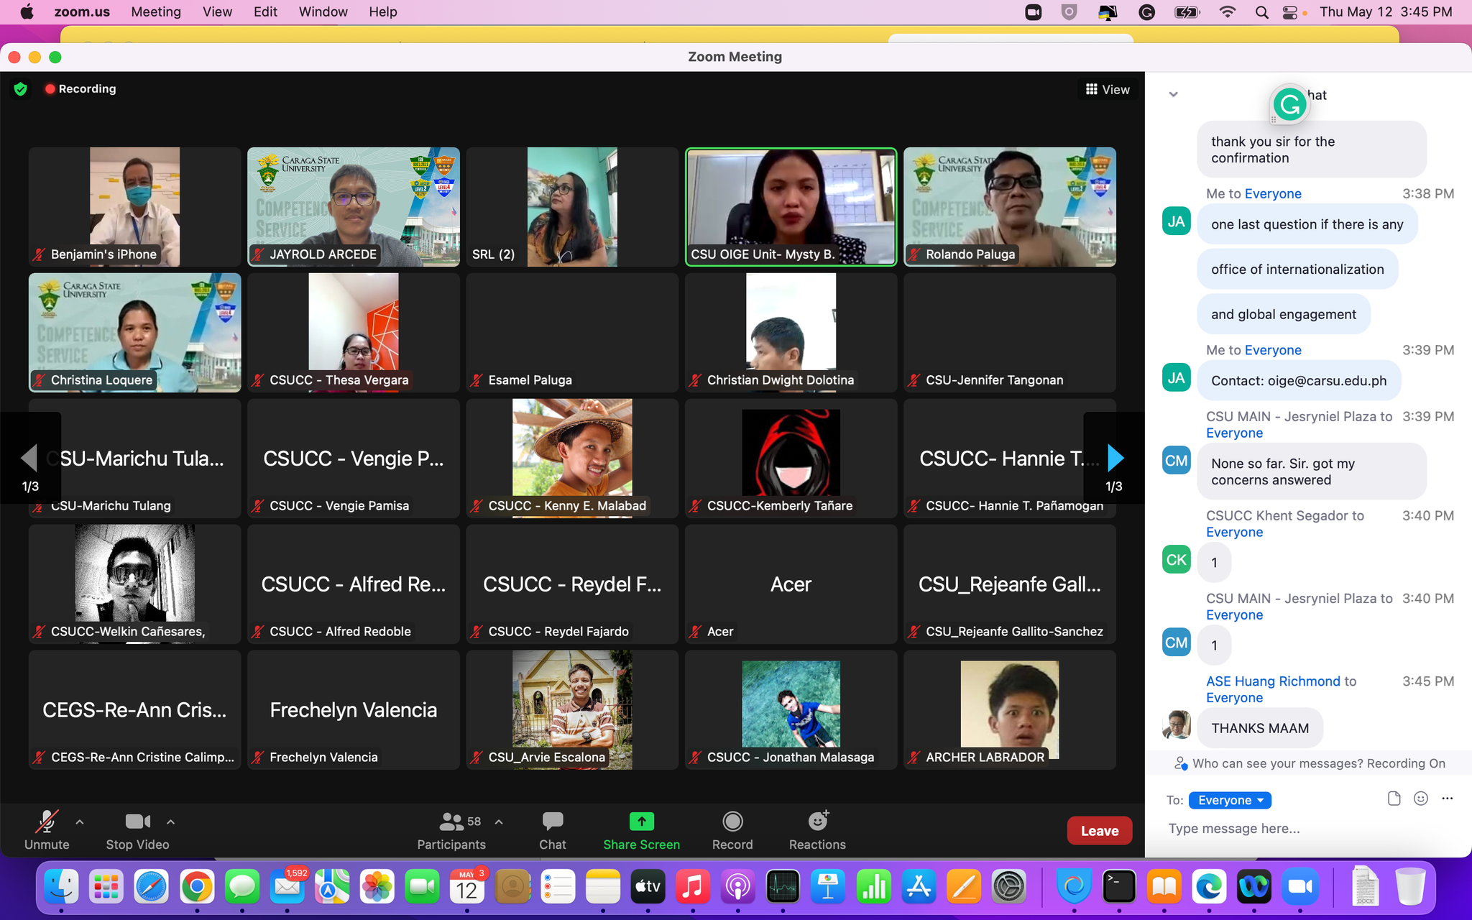Click the Grammarly floating icon
Screen dimensions: 1472x920
tap(1289, 105)
